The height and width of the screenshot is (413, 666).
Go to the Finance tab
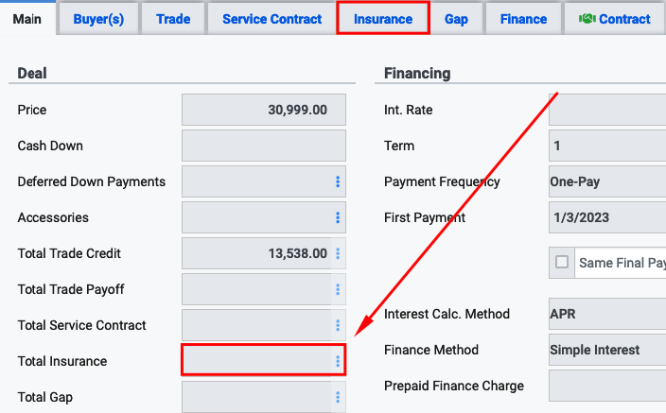pos(523,19)
